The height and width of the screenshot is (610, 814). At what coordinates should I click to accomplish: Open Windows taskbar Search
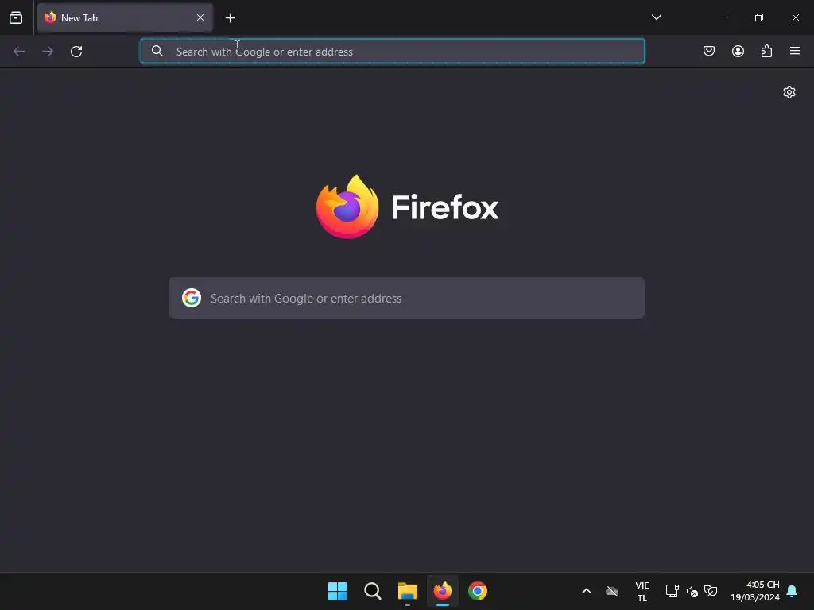[x=372, y=591]
